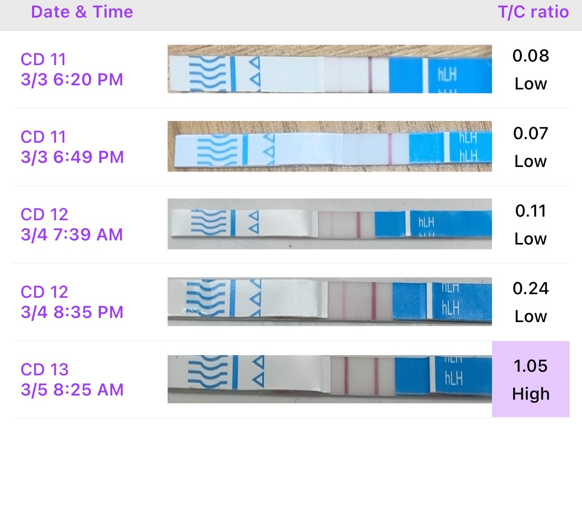Image resolution: width=582 pixels, height=517 pixels.
Task: Select the CD 11 3/3 6:49 PM entry
Action: coord(72,147)
